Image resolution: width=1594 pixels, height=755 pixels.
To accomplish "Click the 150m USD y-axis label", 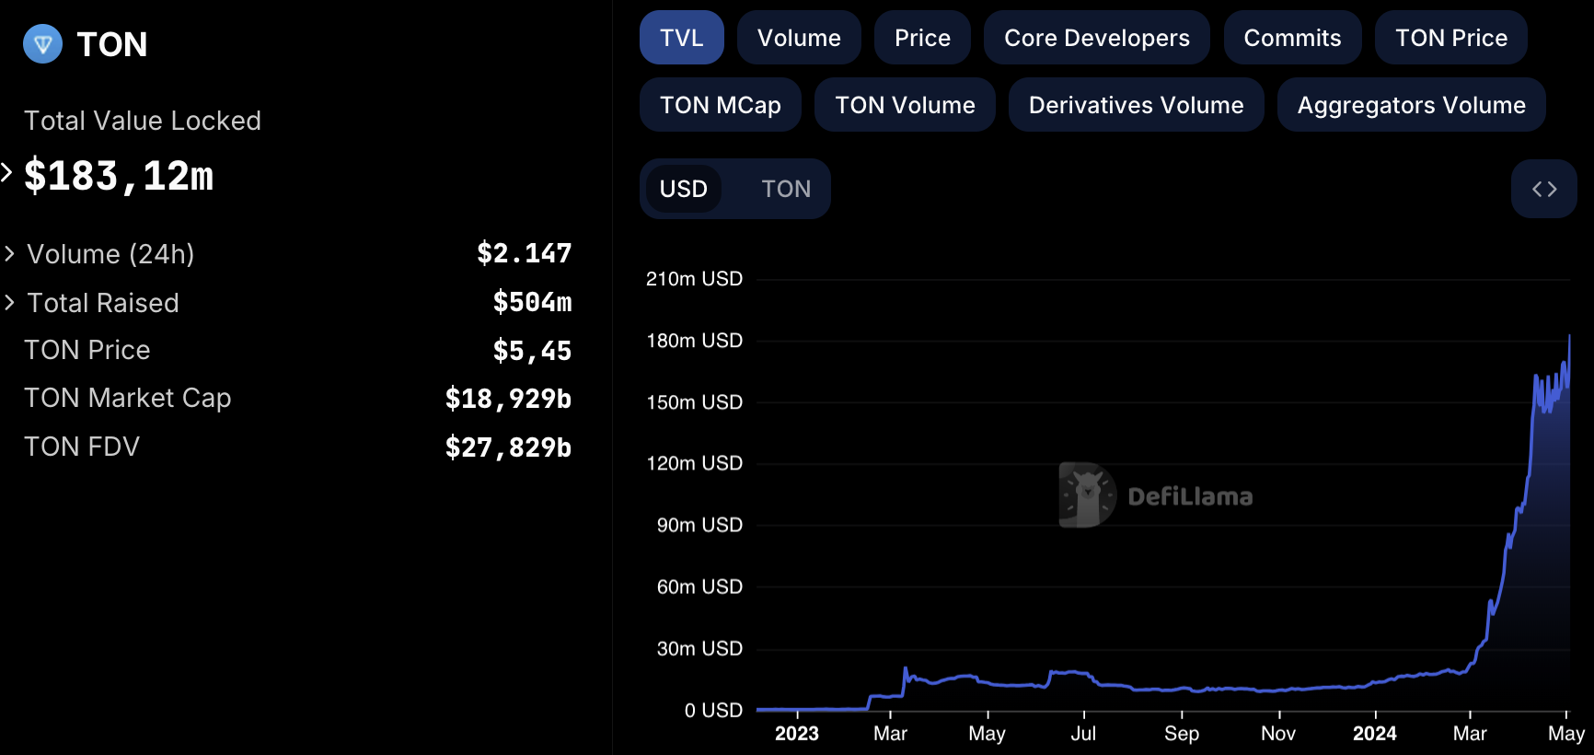I will tap(694, 402).
